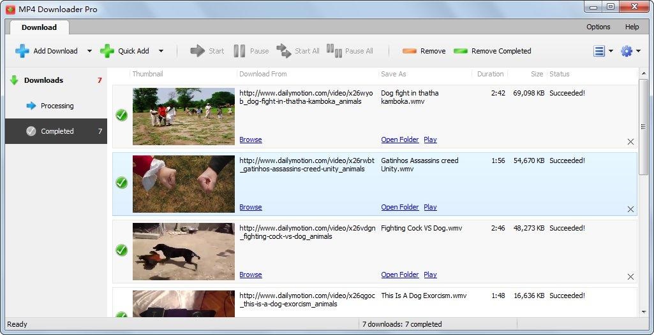Click the gatinhos-assassins-creed-unity URL text
This screenshot has height=335, width=654.
[x=307, y=165]
